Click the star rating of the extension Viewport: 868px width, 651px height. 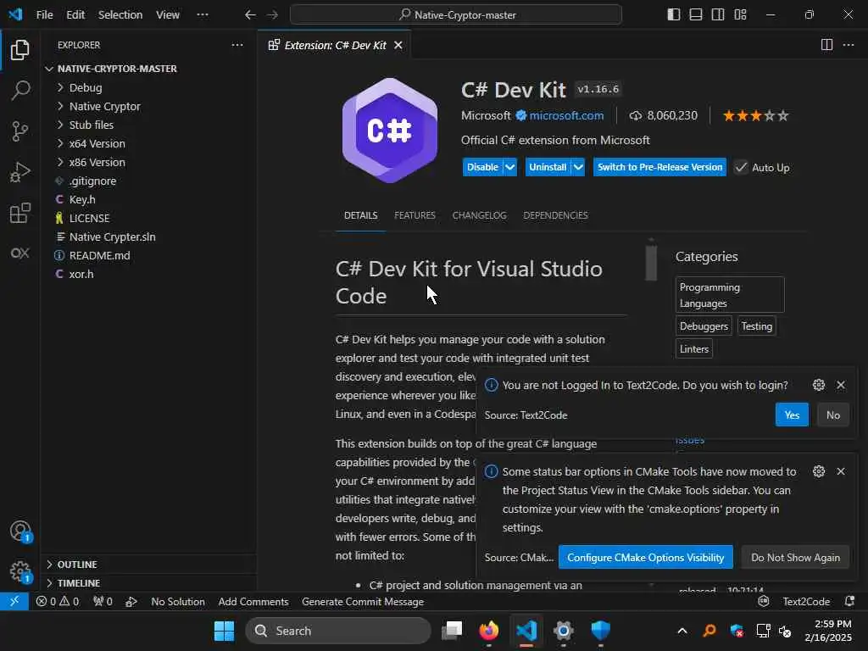pos(755,115)
